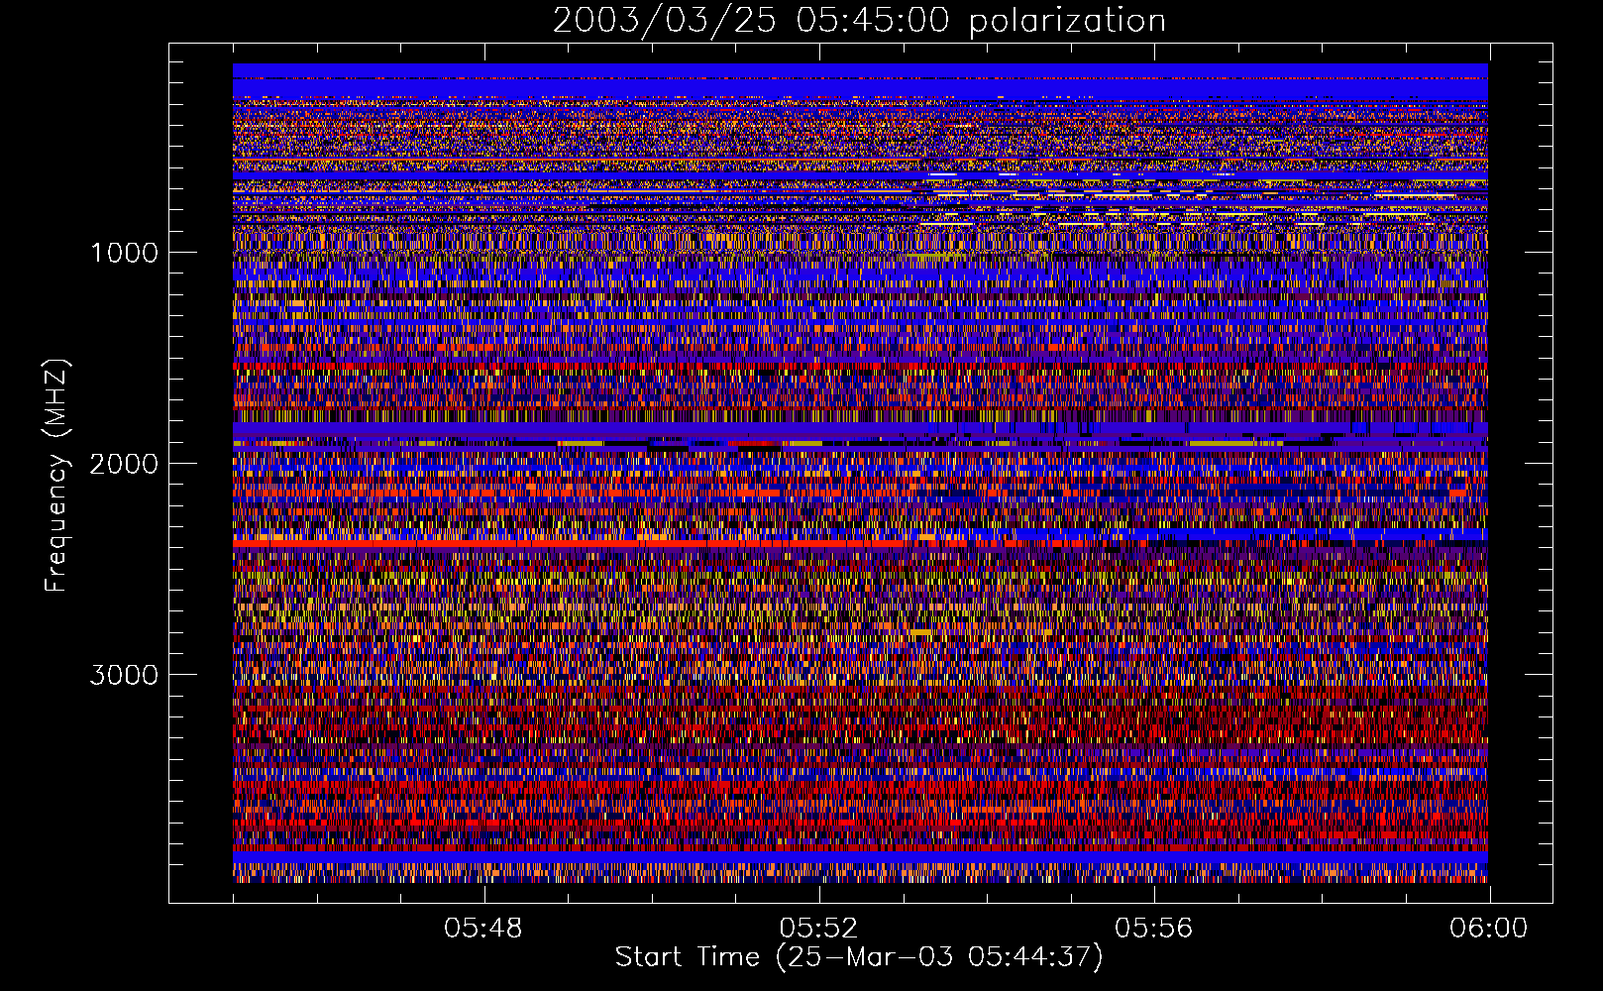Viewport: 1603px width, 991px height.
Task: Click the "2000" frequency tick label
Action: 124,464
